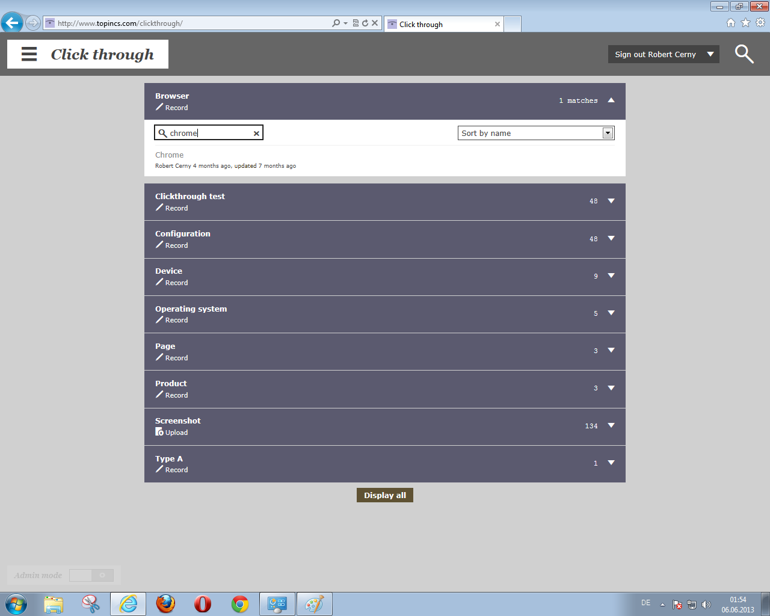Expand the Operating system section
The image size is (770, 616).
tap(611, 313)
